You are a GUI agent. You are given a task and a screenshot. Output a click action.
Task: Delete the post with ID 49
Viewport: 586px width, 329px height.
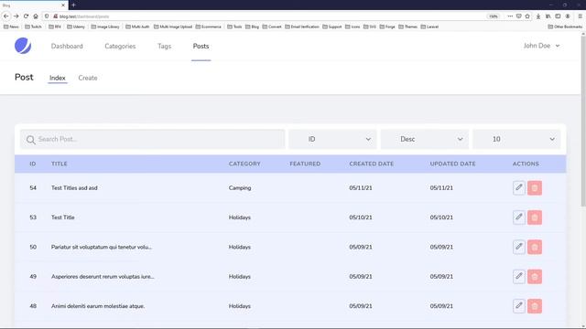coord(535,276)
